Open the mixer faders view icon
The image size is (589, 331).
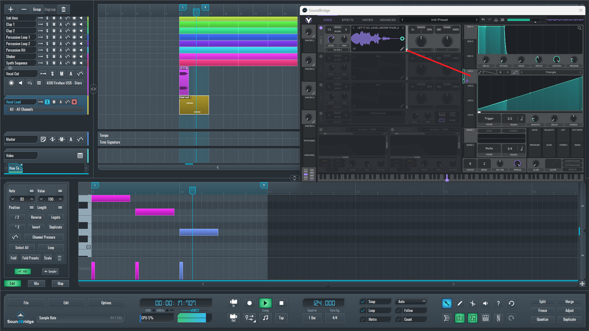[485, 318]
